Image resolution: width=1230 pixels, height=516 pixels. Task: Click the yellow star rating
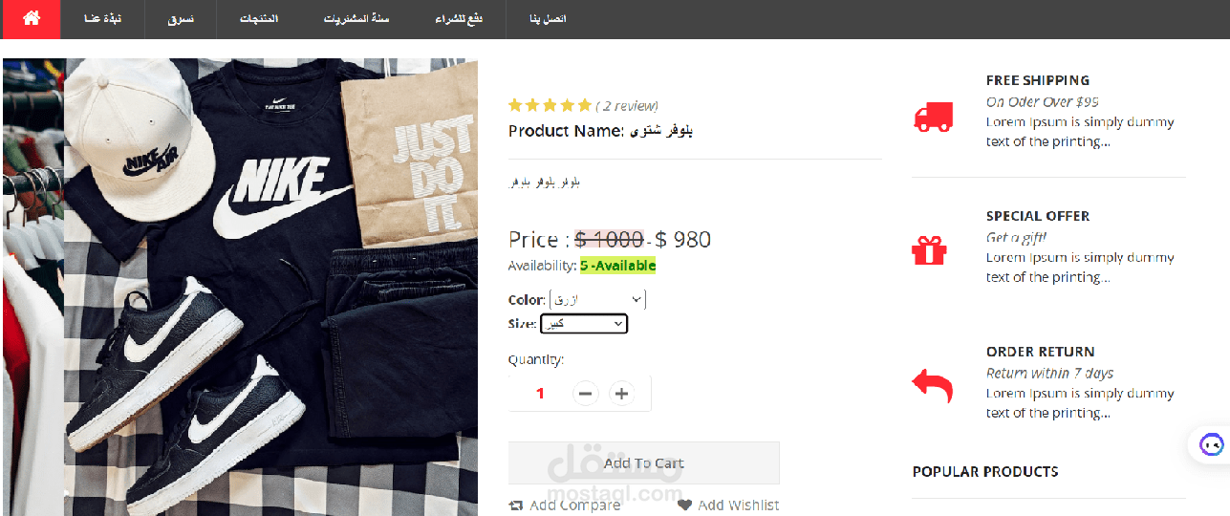(x=550, y=106)
